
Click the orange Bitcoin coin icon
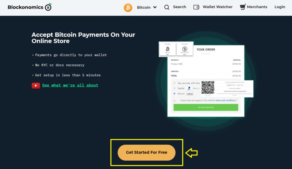coord(128,8)
